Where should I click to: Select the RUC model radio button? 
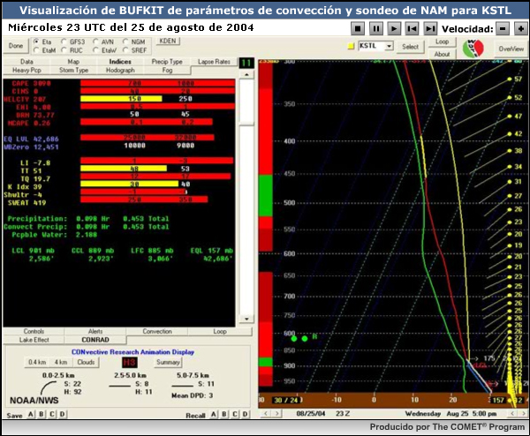tap(64, 50)
